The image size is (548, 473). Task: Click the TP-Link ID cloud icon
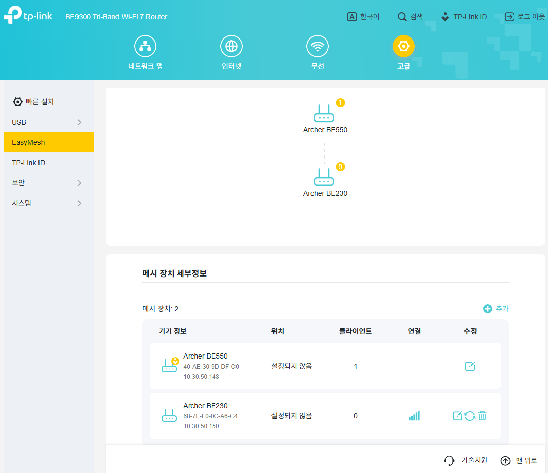pos(445,16)
